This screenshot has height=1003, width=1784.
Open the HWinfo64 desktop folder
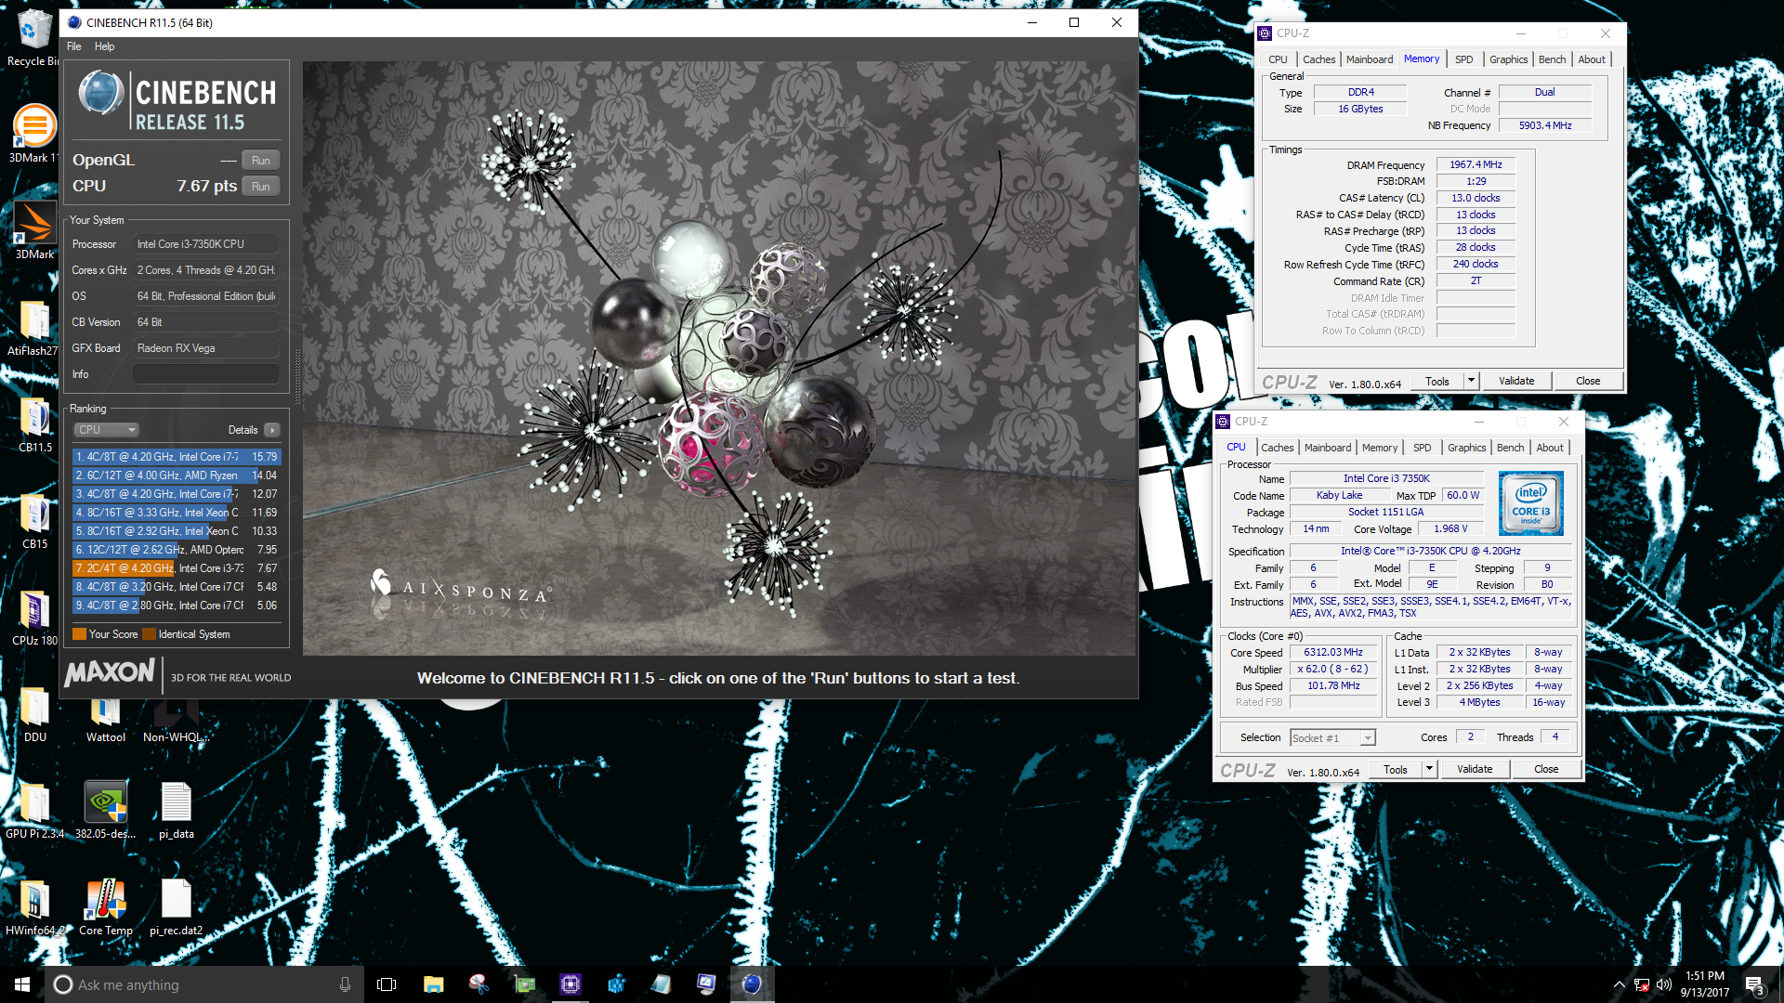(34, 907)
